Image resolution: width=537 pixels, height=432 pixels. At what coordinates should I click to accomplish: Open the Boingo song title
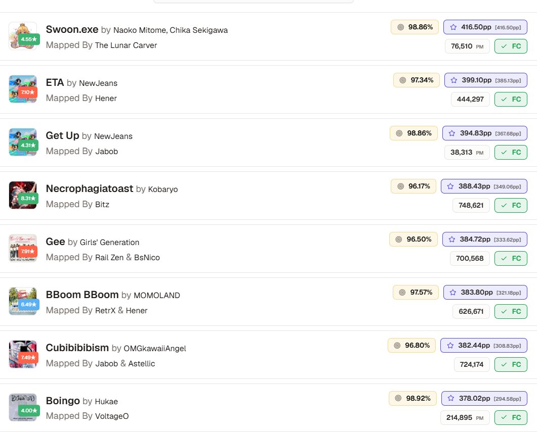(x=63, y=401)
